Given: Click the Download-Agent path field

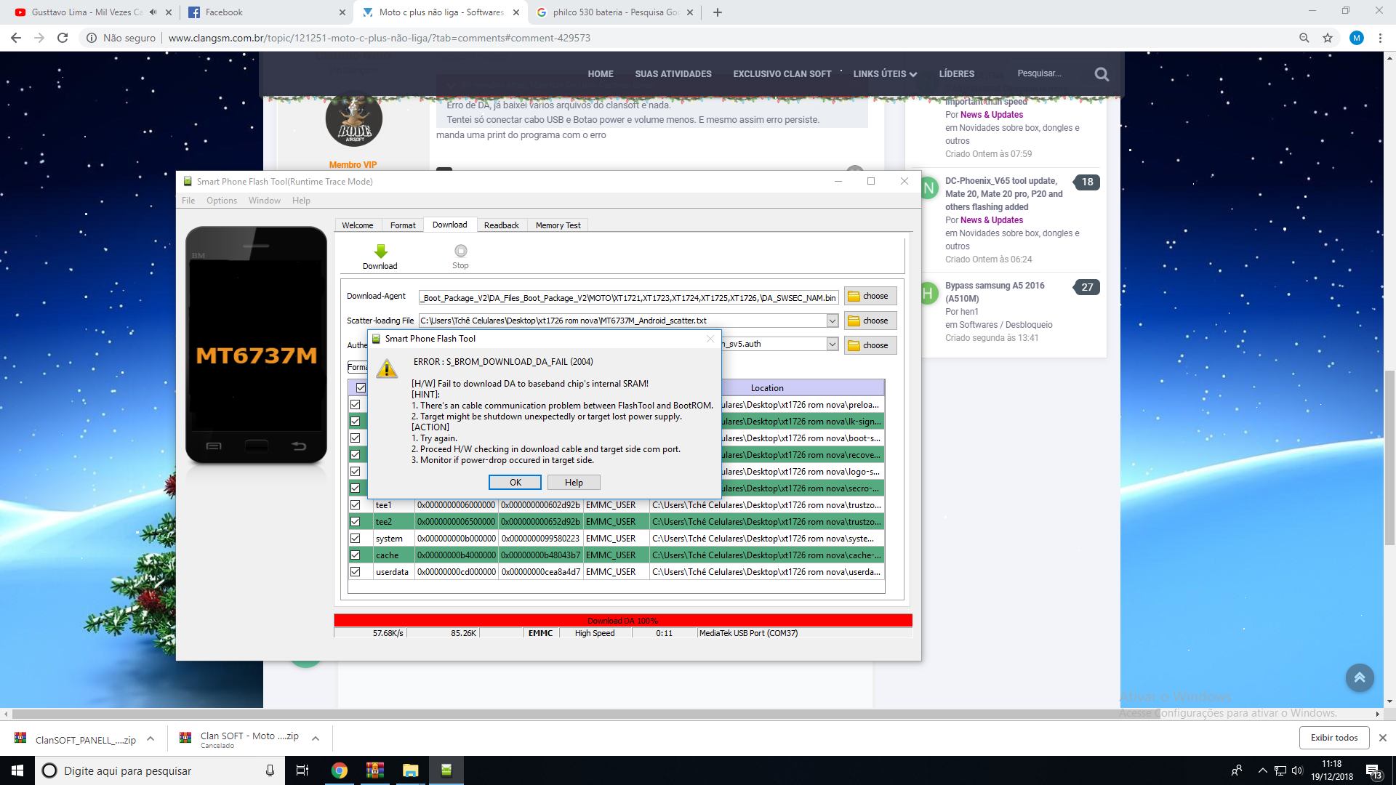Looking at the screenshot, I should pos(629,297).
